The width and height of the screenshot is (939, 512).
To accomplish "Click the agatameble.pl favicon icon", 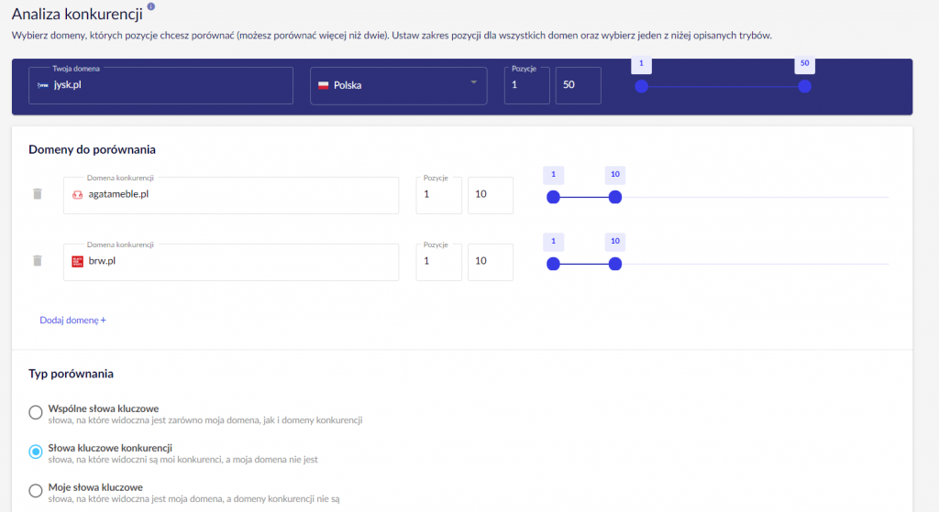I will (x=77, y=194).
